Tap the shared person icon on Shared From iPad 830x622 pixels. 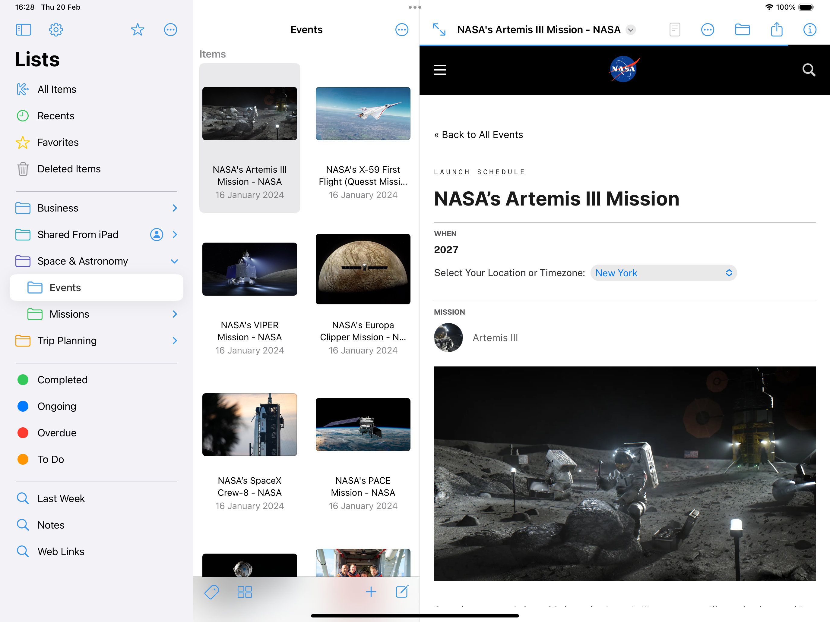click(x=157, y=234)
